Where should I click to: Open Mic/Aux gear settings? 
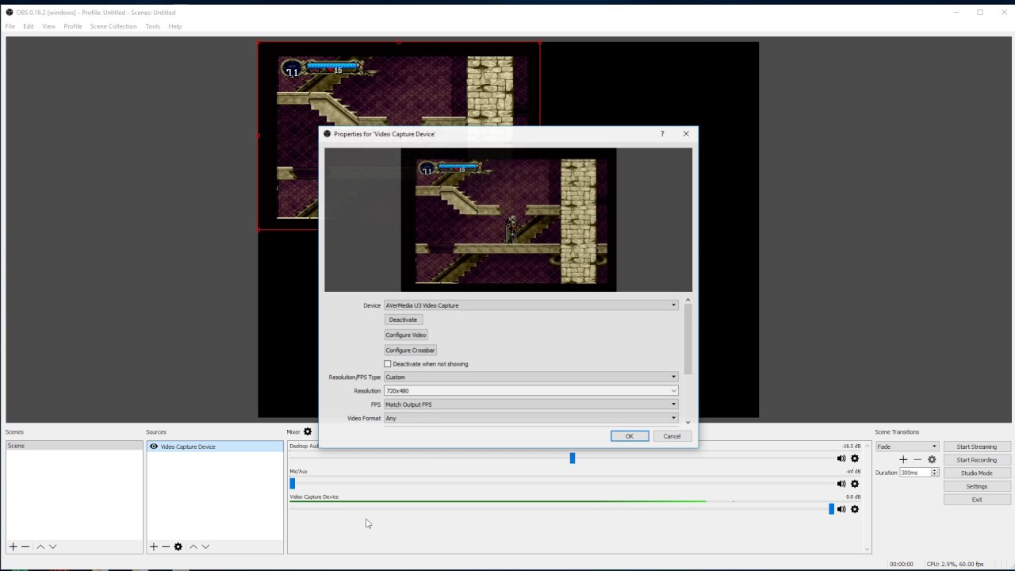(x=855, y=484)
